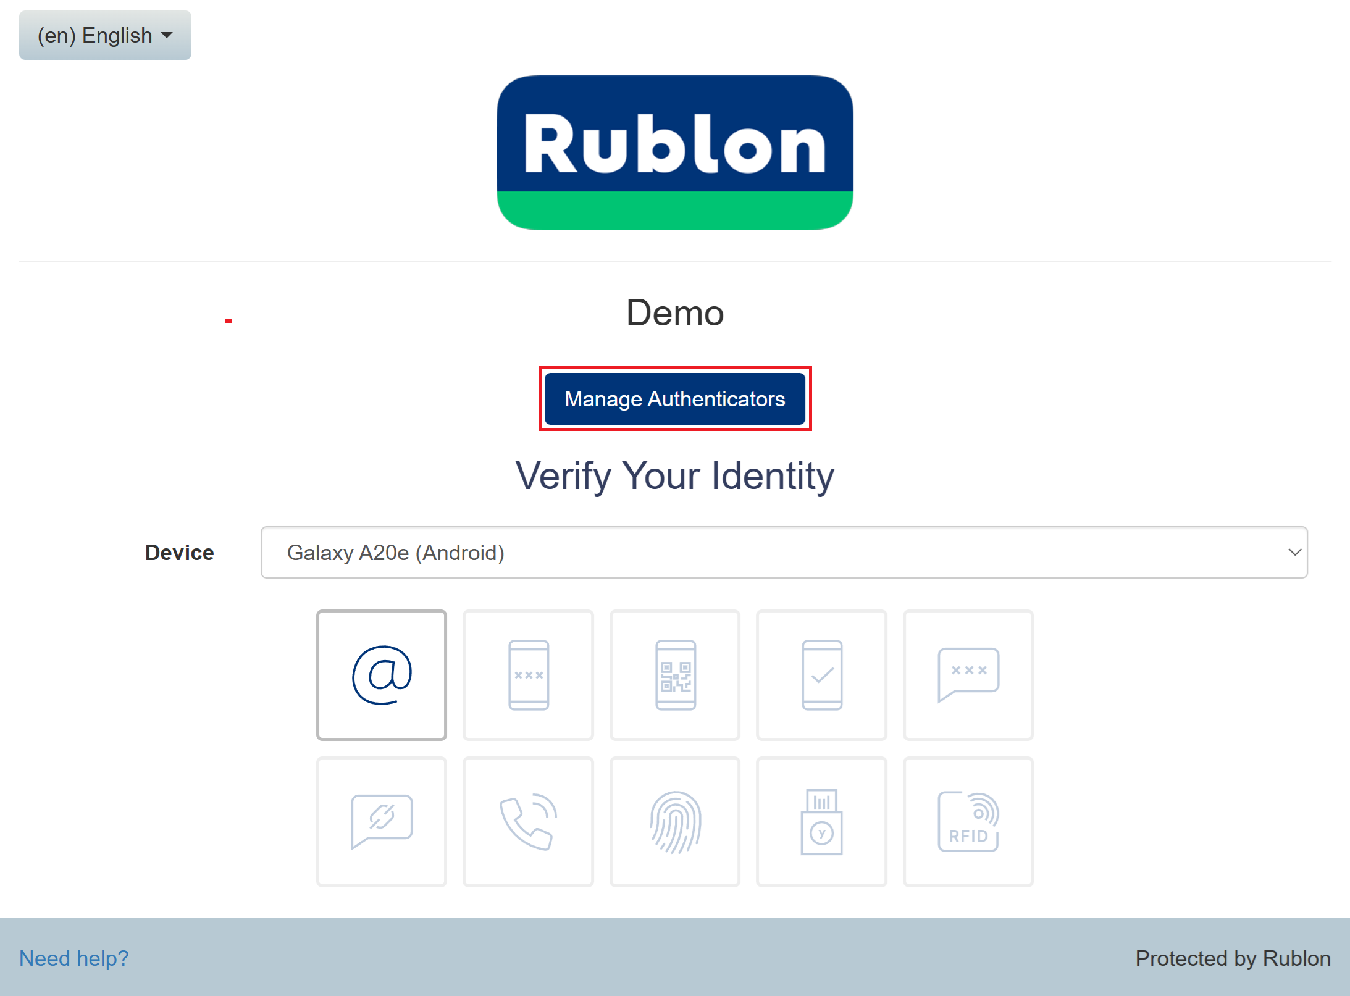Click the Device dropdown chevron arrow
This screenshot has height=996, width=1350.
[x=1294, y=552]
